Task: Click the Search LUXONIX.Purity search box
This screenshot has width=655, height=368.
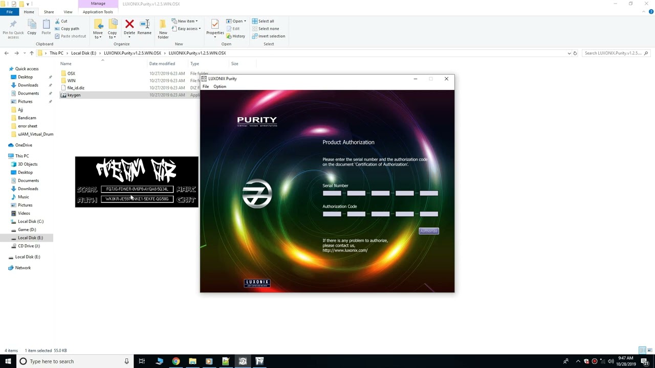Action: [616, 53]
